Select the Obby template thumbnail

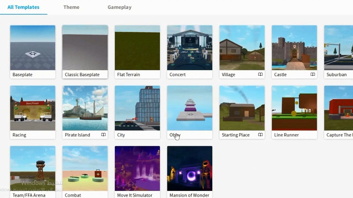click(x=190, y=108)
